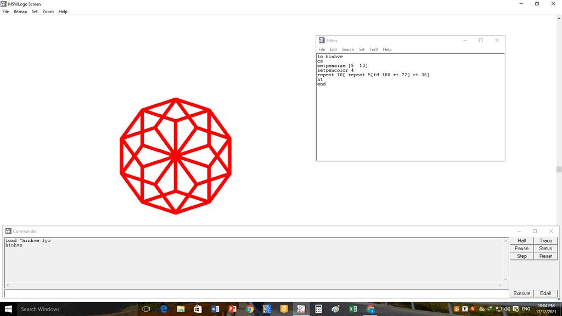Image resolution: width=562 pixels, height=316 pixels.
Task: Minimize the Commander window
Action: coord(519,231)
